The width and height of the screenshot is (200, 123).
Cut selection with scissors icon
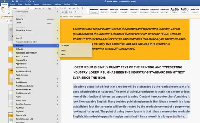pos(9,7)
